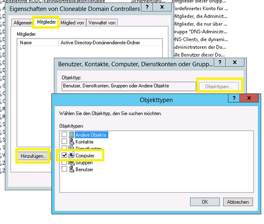Click the Objekttypen... button
The height and width of the screenshot is (224, 264).
point(219,87)
